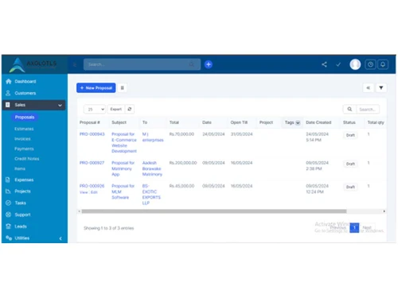Open the notifications bell icon

tap(383, 64)
